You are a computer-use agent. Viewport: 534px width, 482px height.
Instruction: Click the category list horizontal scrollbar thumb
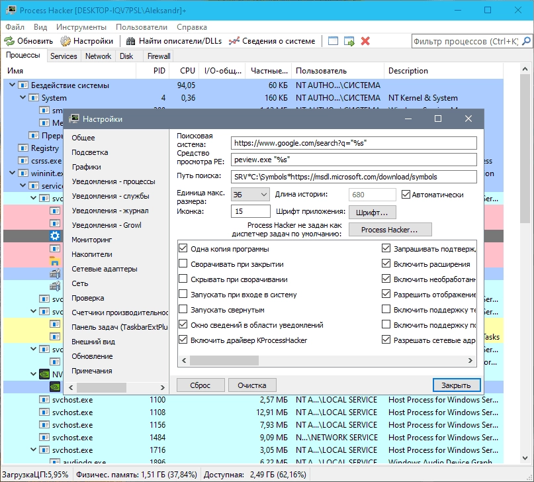point(101,387)
